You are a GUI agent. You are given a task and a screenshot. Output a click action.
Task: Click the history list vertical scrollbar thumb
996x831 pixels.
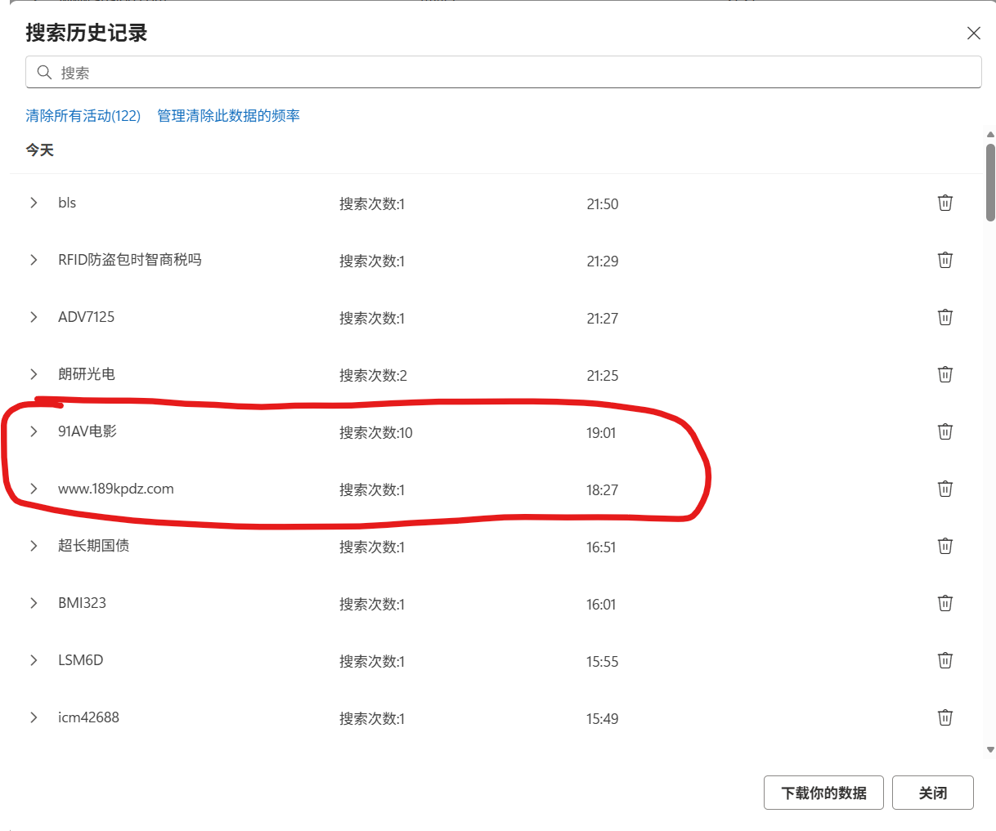coord(990,182)
